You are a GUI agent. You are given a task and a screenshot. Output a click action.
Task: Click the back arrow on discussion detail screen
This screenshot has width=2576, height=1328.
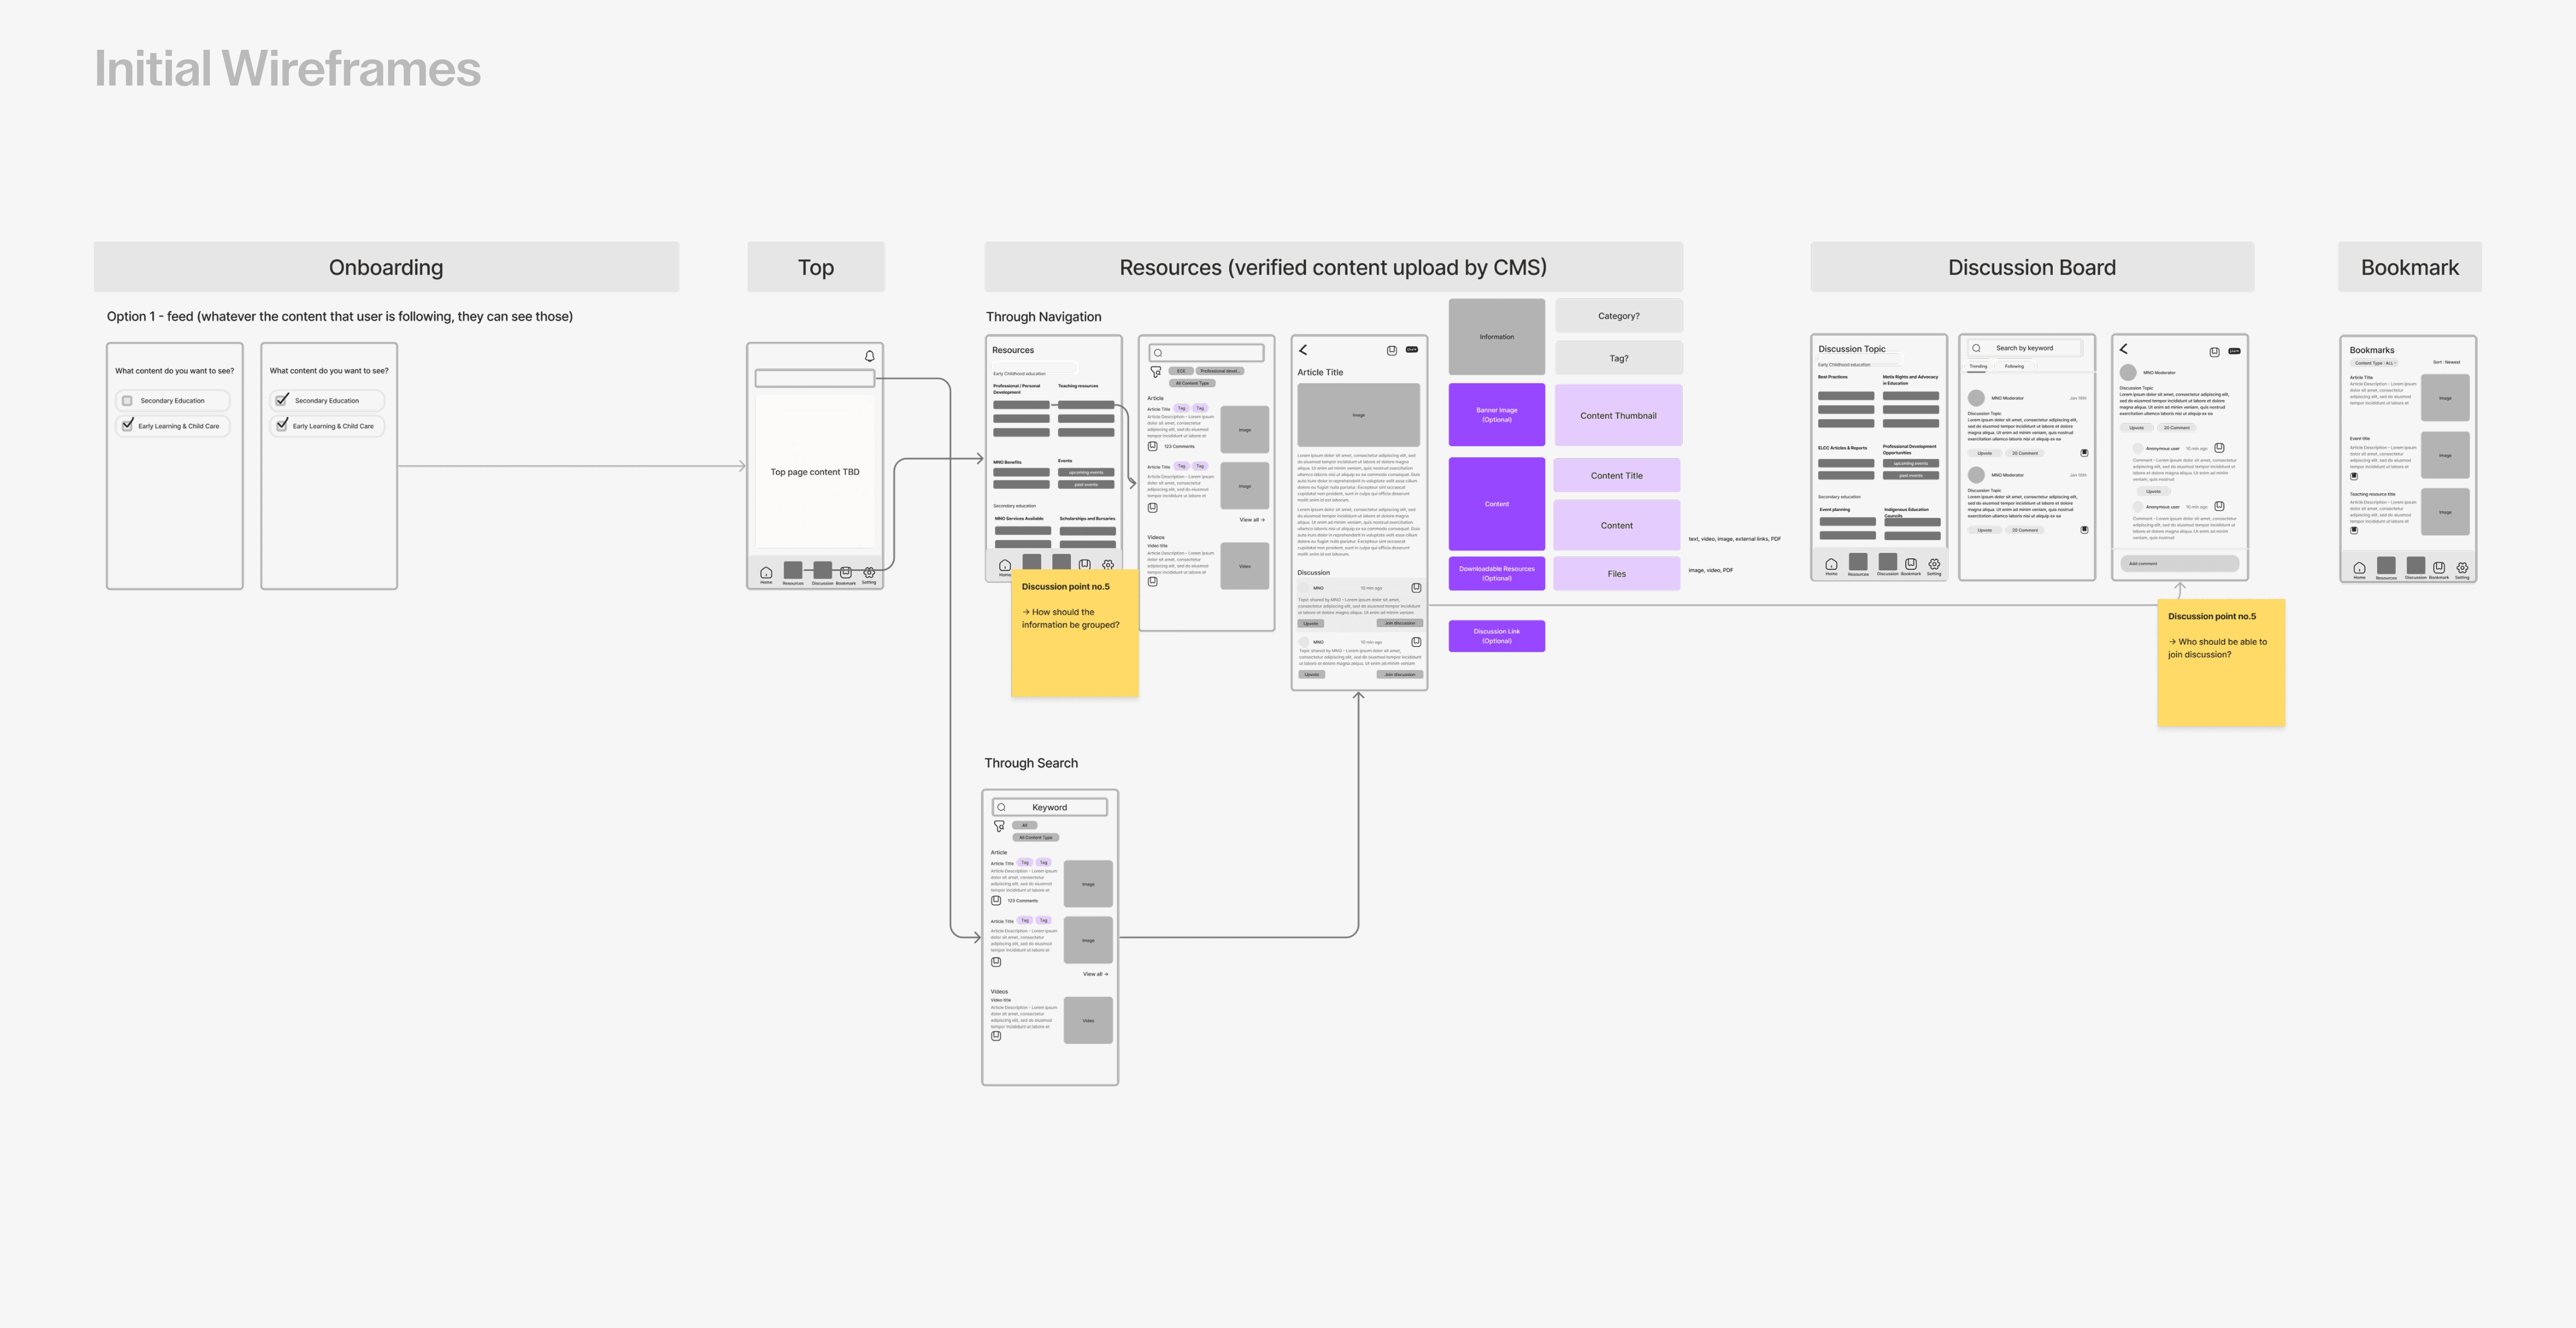(2123, 349)
